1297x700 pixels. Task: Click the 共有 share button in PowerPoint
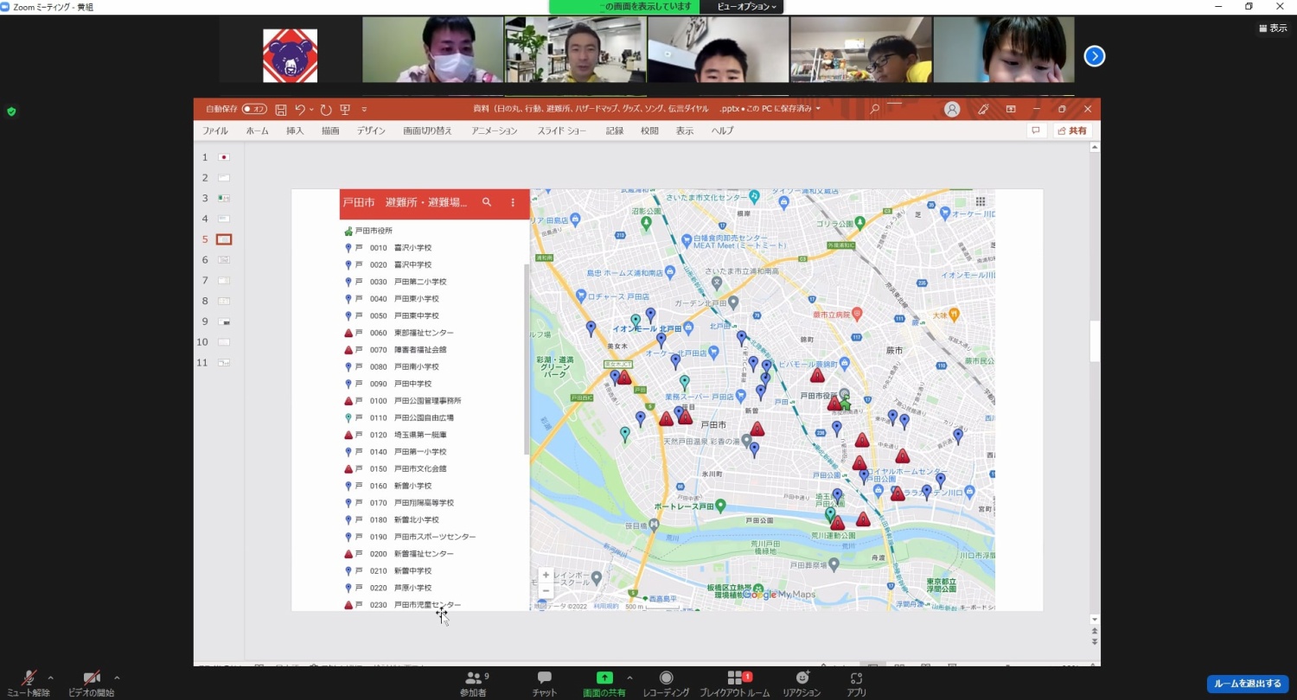point(1072,130)
